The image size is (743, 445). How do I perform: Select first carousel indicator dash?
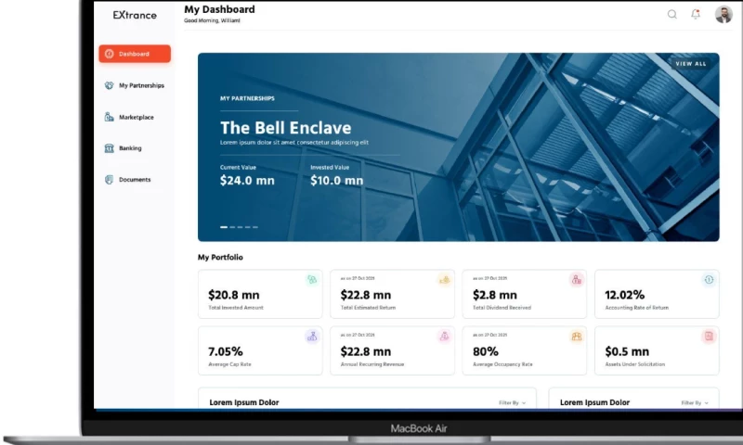(224, 227)
